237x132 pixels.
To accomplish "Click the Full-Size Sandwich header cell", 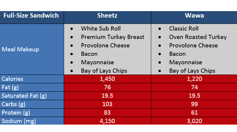I will tap(31, 15).
